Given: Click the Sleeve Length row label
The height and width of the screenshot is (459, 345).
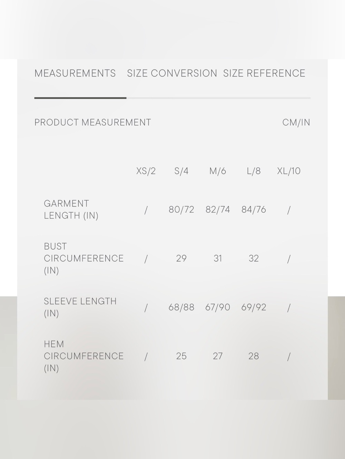Looking at the screenshot, I should [80, 307].
